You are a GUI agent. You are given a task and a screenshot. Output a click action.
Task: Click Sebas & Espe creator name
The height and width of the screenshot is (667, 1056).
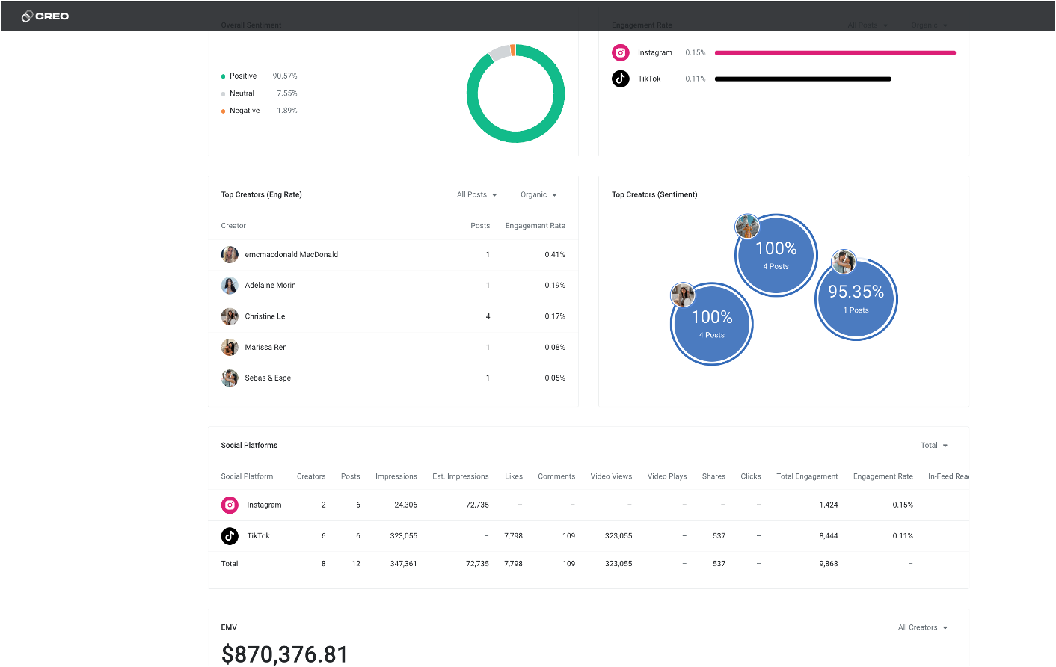pos(267,378)
